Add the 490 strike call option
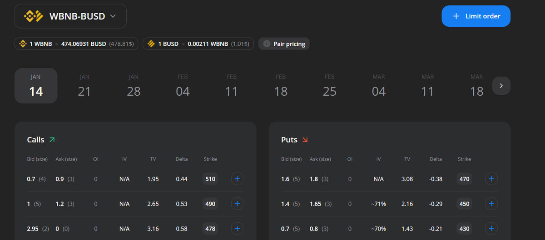This screenshot has width=545, height=240. [237, 204]
